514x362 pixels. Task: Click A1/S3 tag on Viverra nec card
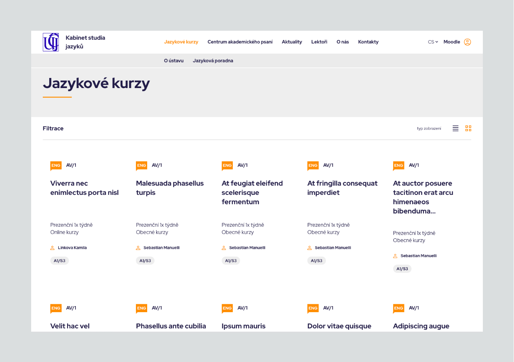click(x=60, y=261)
